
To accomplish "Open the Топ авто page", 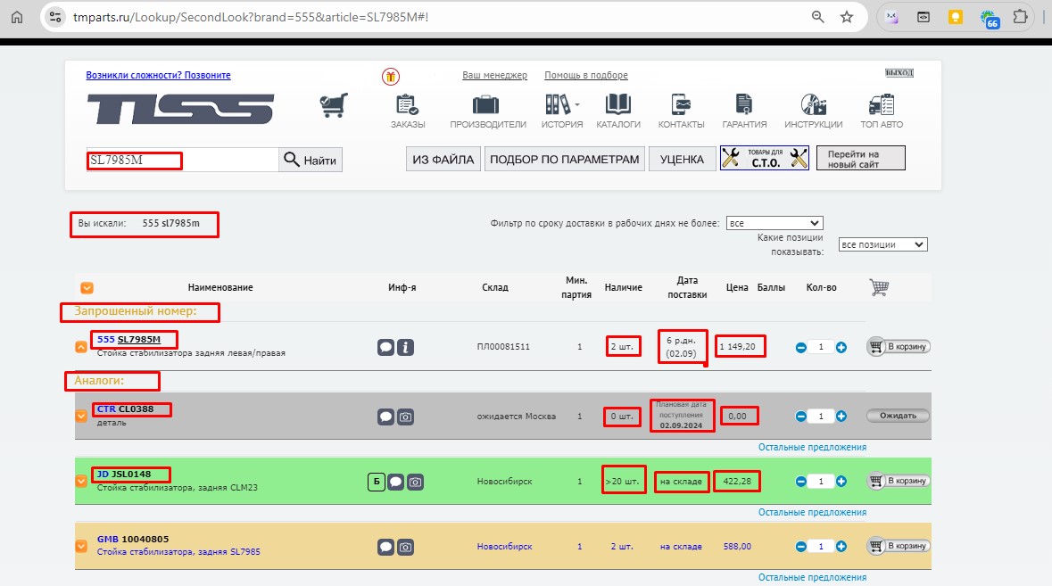I will 882,111.
